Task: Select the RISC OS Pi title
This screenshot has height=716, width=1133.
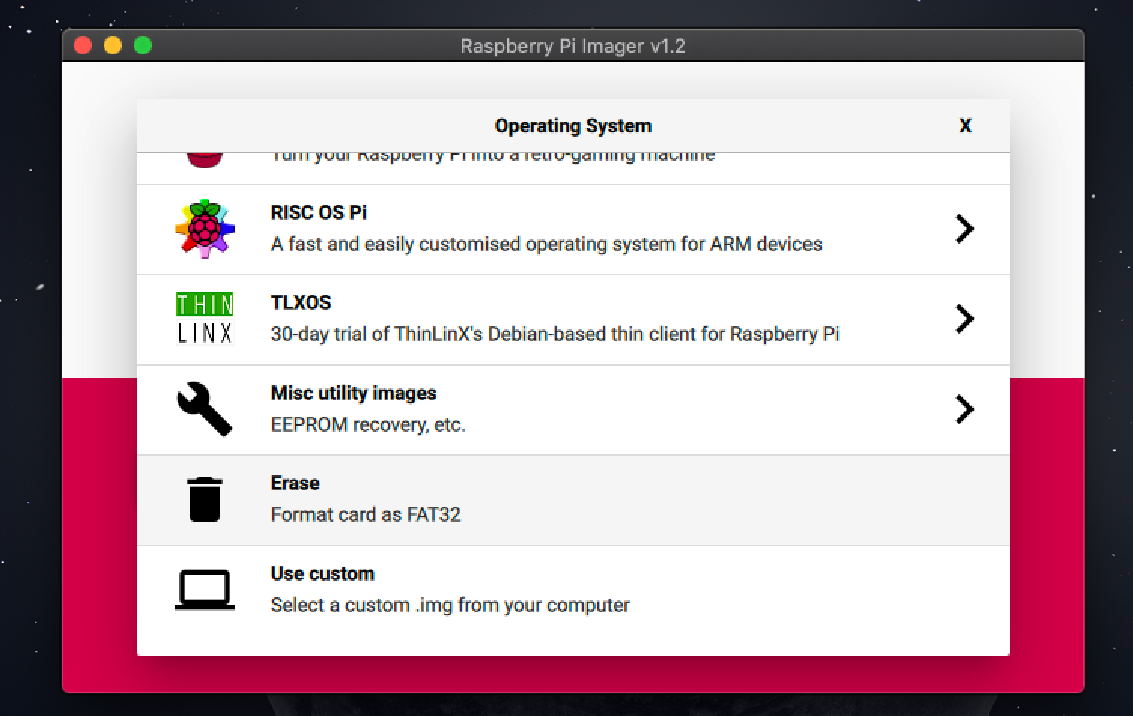Action: (x=318, y=212)
